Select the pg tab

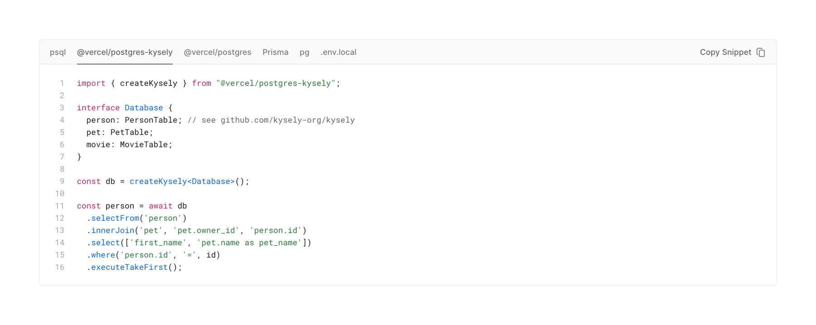(x=304, y=52)
